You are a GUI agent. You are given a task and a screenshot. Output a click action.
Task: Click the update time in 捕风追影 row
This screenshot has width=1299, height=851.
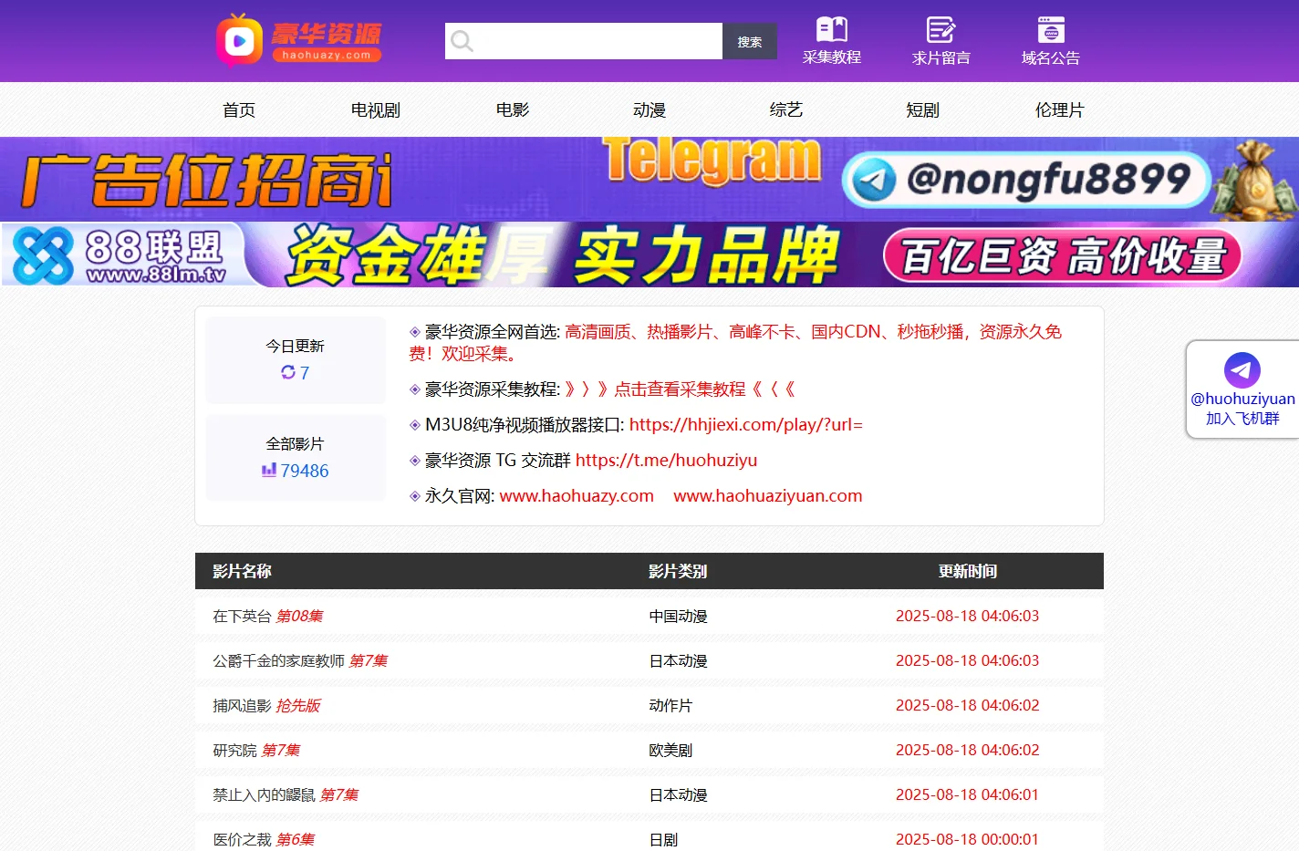pyautogui.click(x=967, y=705)
